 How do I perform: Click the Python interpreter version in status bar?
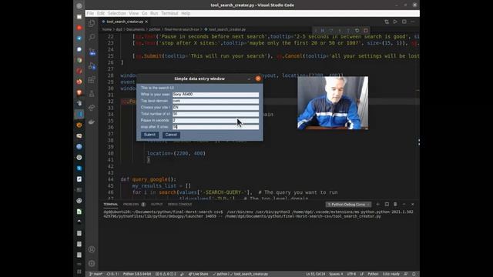137,274
